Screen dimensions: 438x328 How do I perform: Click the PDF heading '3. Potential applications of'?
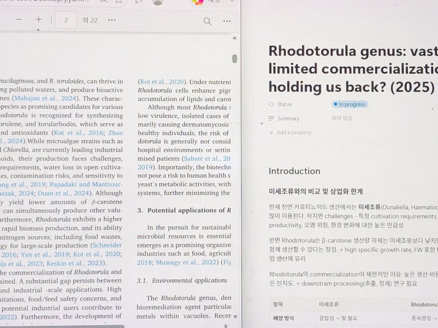point(184,210)
